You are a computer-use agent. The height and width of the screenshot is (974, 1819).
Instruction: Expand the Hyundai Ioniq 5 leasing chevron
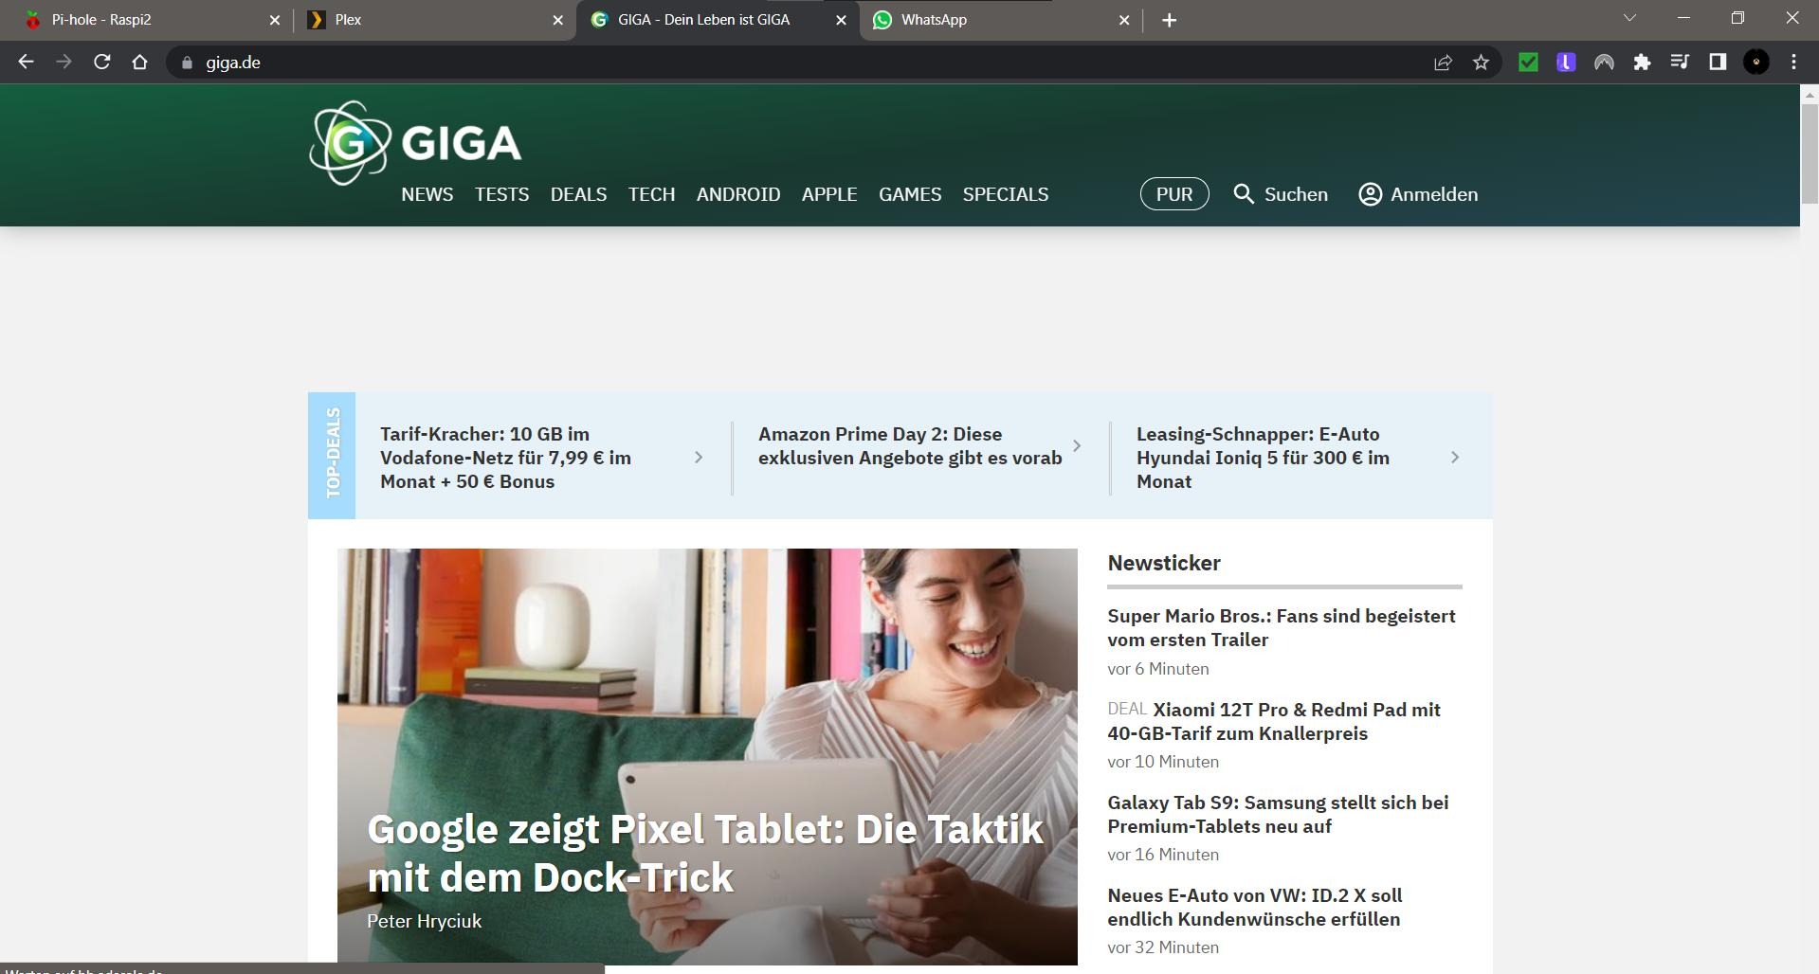[x=1455, y=458]
